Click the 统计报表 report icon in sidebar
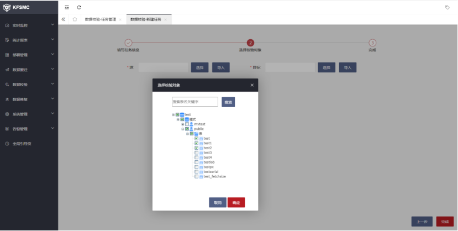Screen dimensions: 458x231 coord(7,40)
